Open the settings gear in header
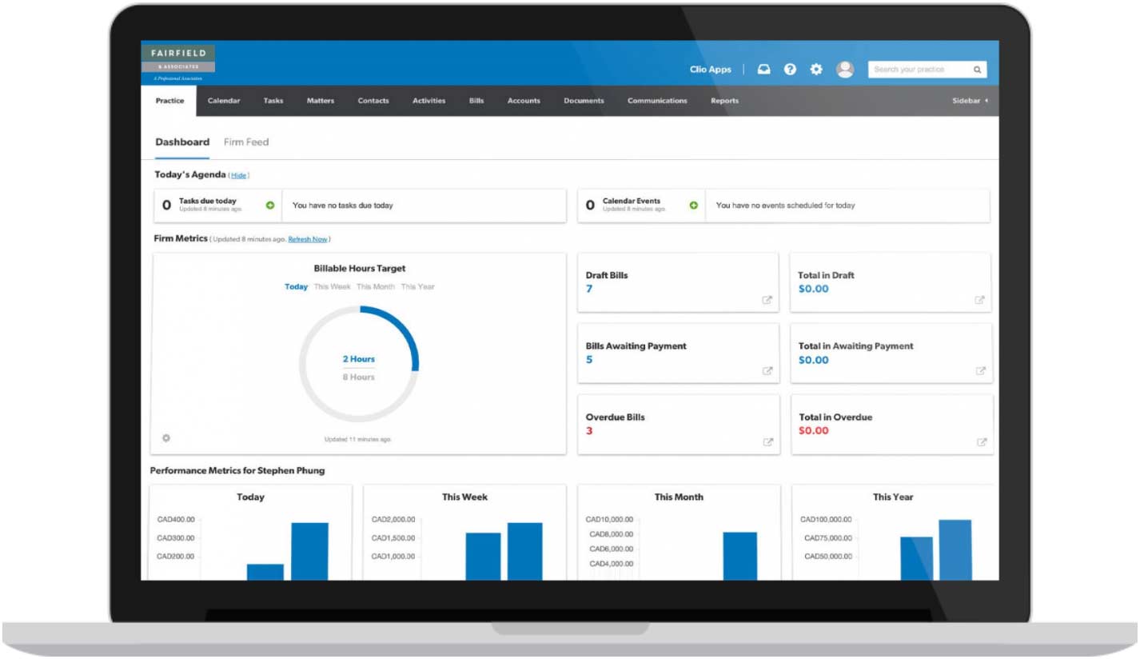 click(816, 70)
